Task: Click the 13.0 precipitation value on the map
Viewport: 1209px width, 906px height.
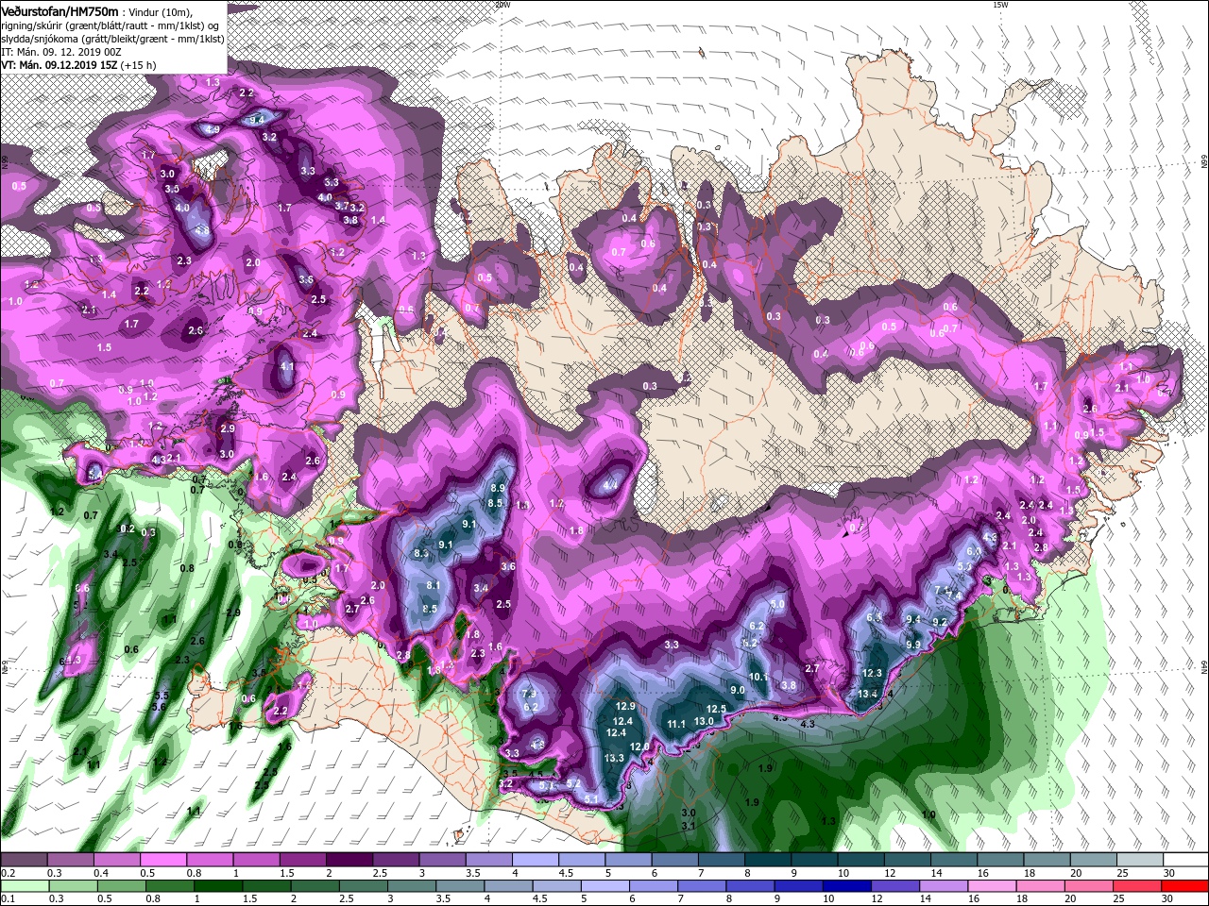Action: click(x=704, y=721)
